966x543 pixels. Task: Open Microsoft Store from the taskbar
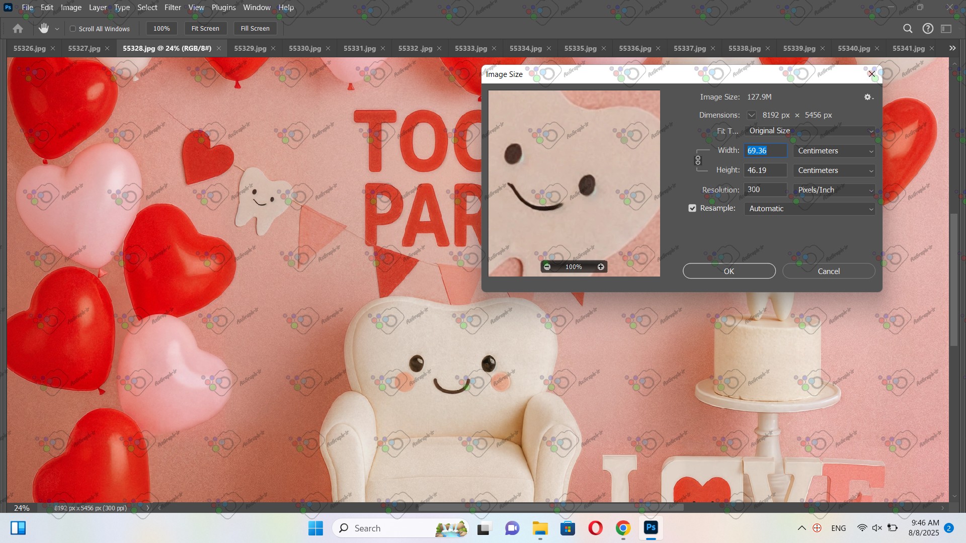568,528
